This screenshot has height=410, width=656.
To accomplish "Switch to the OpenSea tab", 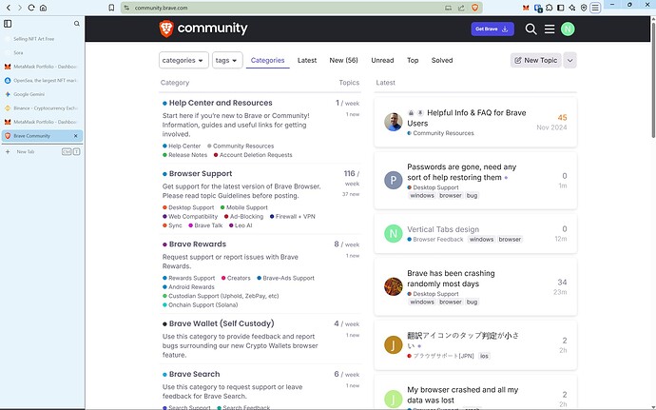I will pyautogui.click(x=42, y=80).
